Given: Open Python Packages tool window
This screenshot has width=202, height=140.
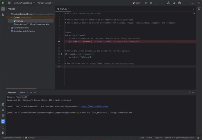Looking at the screenshot, I should point(3,110).
